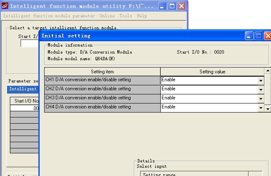Image resolution: width=271 pixels, height=176 pixels.
Task: Open the Help menu
Action: (142, 16)
